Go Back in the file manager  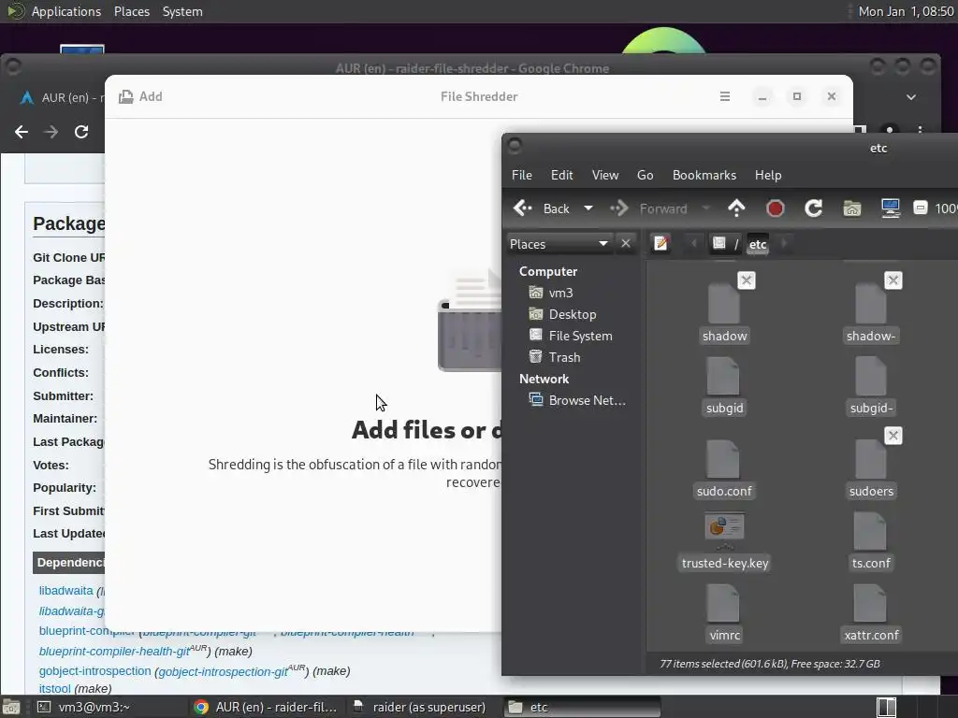click(x=542, y=208)
